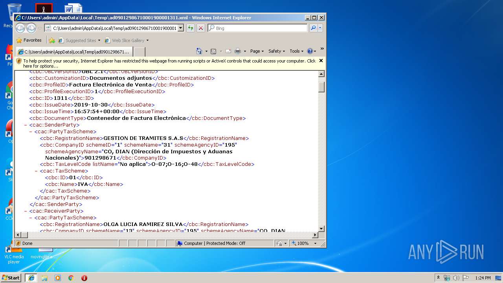Click the 100% zoom level button
503x283 pixels.
pos(300,243)
